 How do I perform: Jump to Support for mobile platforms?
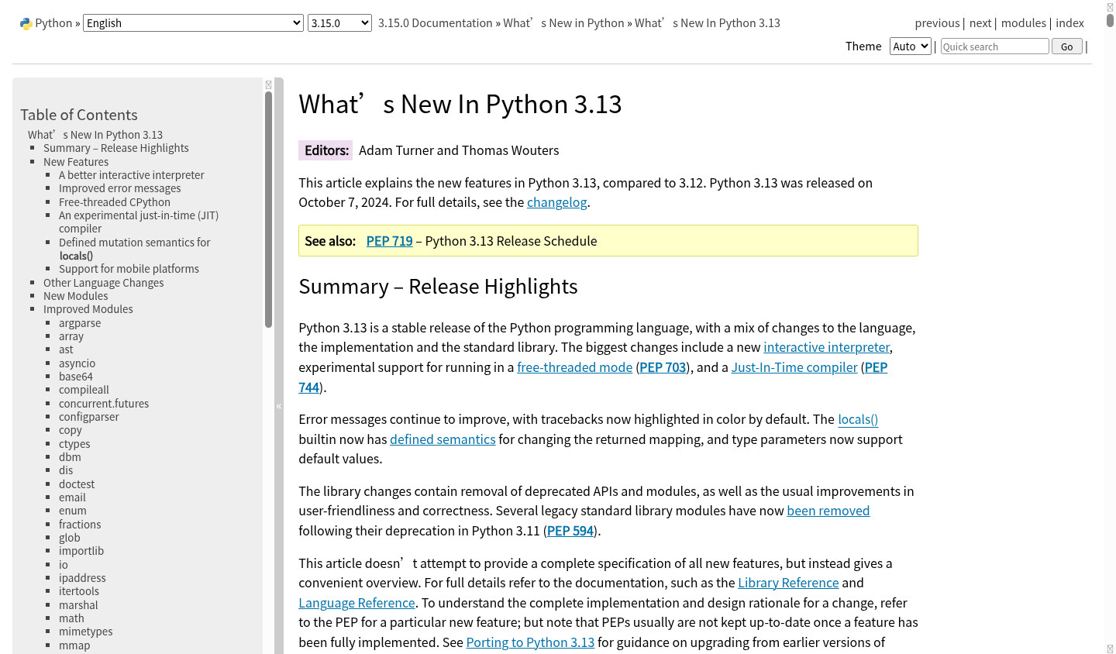pyautogui.click(x=129, y=269)
